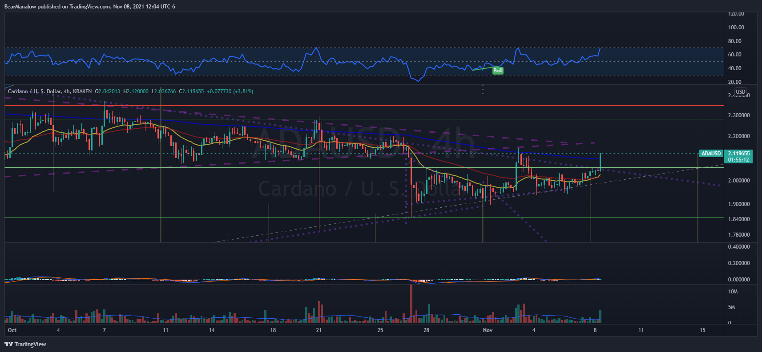Click the 2.300000 price axis label
This screenshot has height=352, width=762.
738,115
